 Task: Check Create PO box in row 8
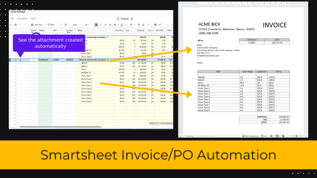point(34,60)
